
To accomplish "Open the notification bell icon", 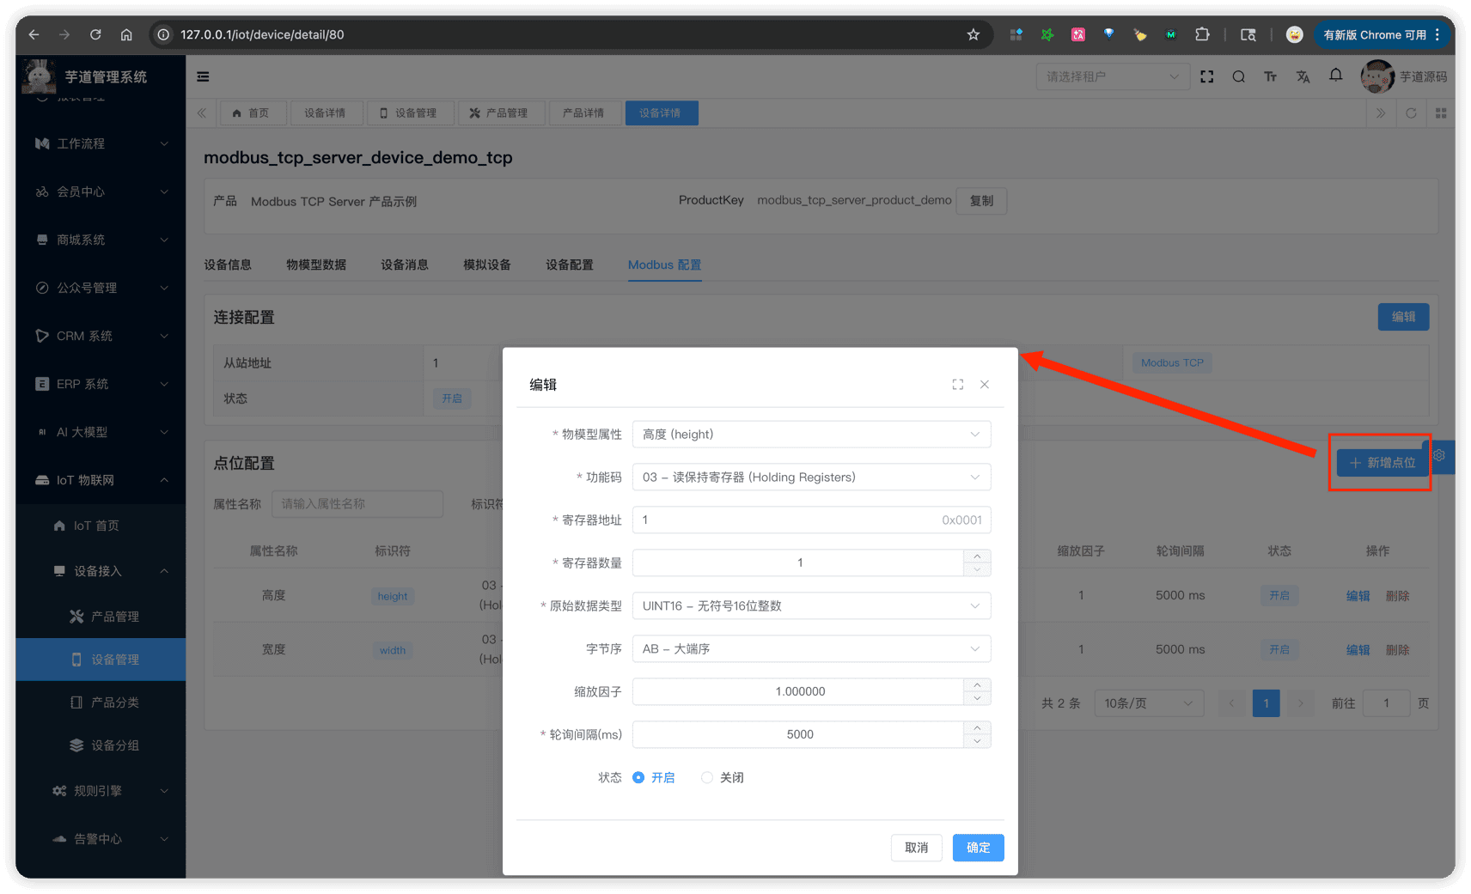I will pyautogui.click(x=1335, y=76).
